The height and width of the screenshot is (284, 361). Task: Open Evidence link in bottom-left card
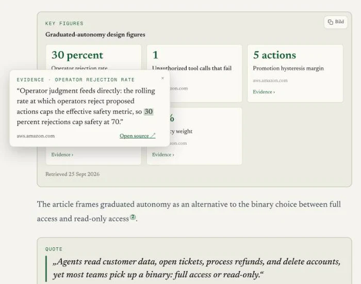coord(62,154)
